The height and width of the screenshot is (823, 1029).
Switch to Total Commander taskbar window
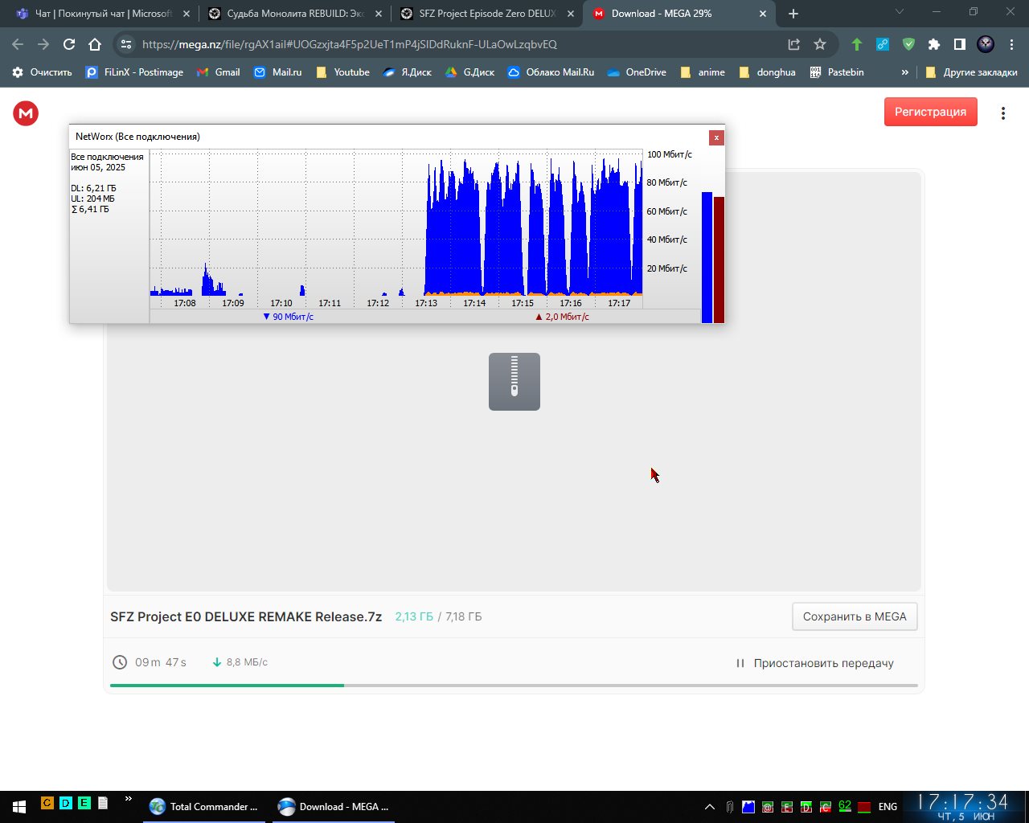[205, 806]
